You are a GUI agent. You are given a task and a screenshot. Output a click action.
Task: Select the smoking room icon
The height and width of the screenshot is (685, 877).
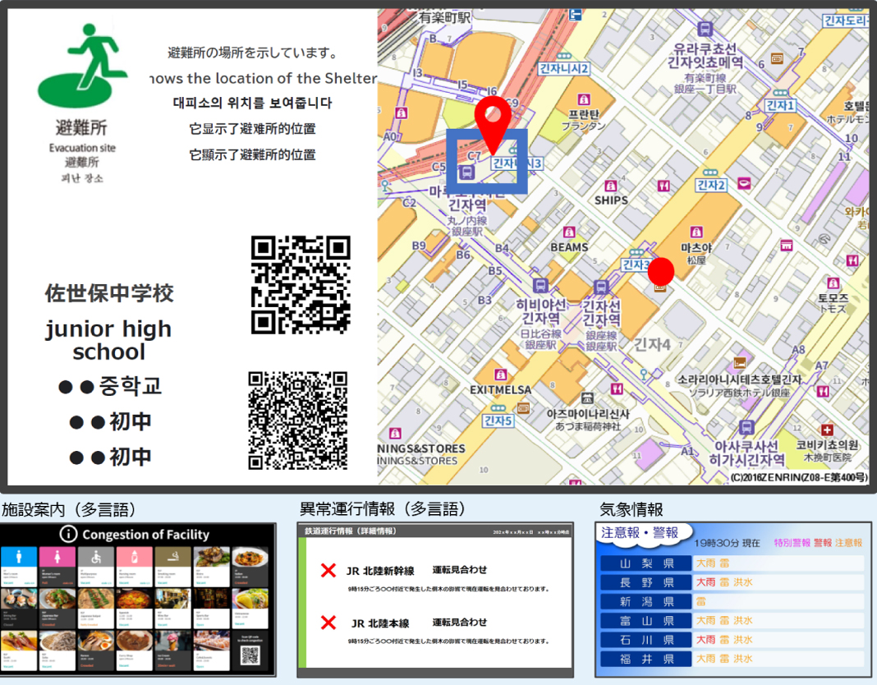(x=174, y=556)
